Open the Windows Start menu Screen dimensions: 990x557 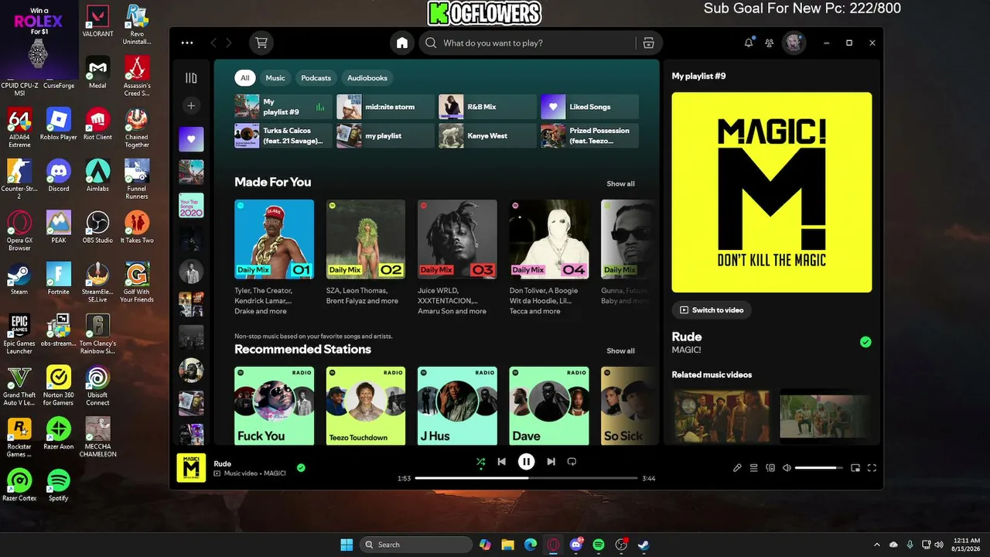point(346,545)
